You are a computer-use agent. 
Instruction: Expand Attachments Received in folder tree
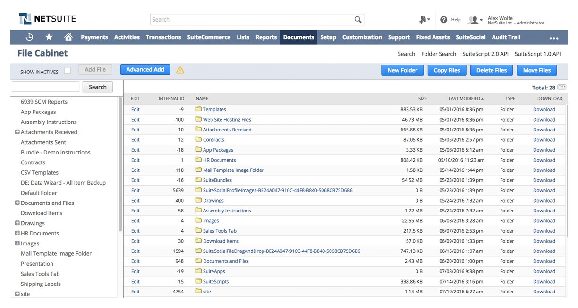click(17, 132)
